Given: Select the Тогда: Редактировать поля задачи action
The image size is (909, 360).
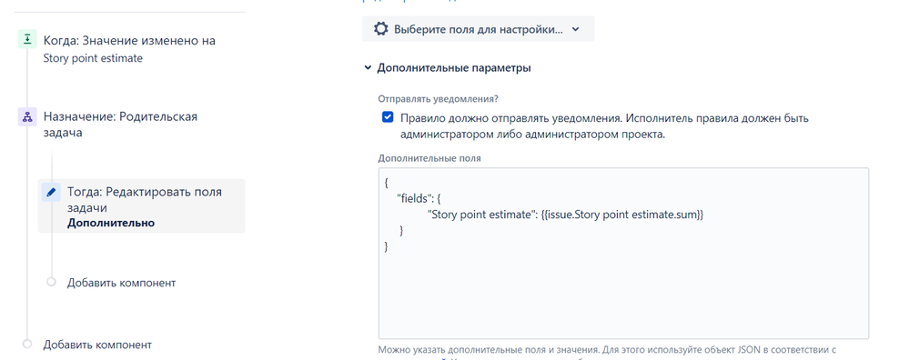Looking at the screenshot, I should (141, 206).
